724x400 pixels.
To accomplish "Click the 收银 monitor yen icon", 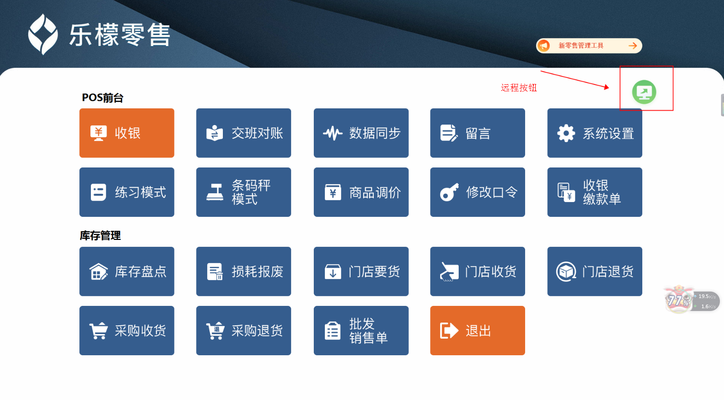I will [x=98, y=133].
